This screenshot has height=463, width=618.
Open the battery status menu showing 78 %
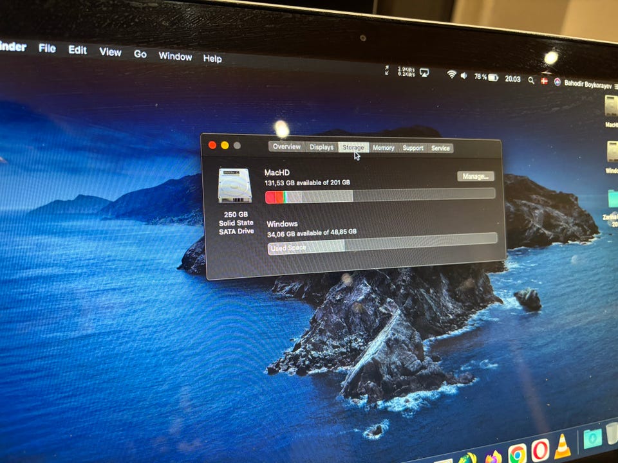pos(486,77)
